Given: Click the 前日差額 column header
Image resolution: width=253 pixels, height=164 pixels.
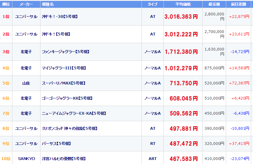Looking at the screenshot, I should 238,4.
